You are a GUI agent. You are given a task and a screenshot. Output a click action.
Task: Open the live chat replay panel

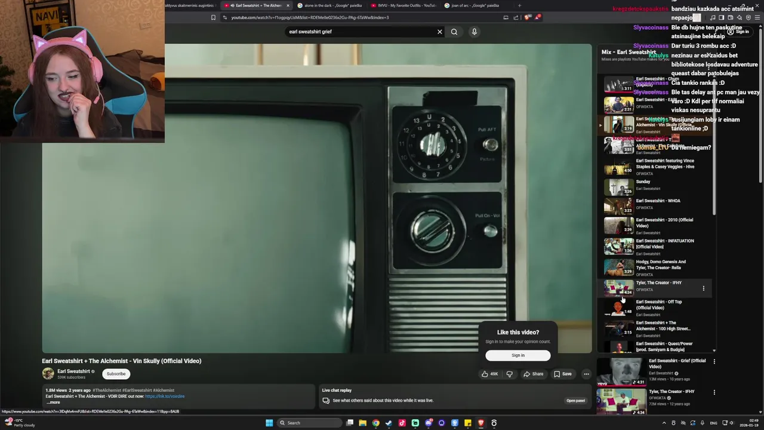[575, 401]
